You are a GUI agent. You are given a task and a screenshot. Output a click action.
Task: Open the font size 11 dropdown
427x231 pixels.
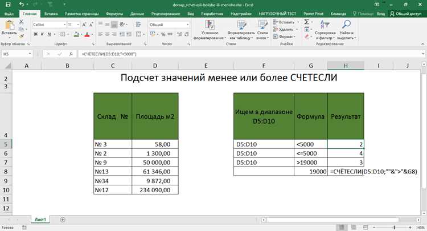[78, 25]
